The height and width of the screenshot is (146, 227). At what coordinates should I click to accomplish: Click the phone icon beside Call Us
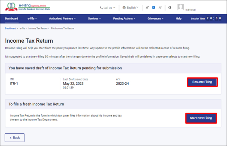101,8
